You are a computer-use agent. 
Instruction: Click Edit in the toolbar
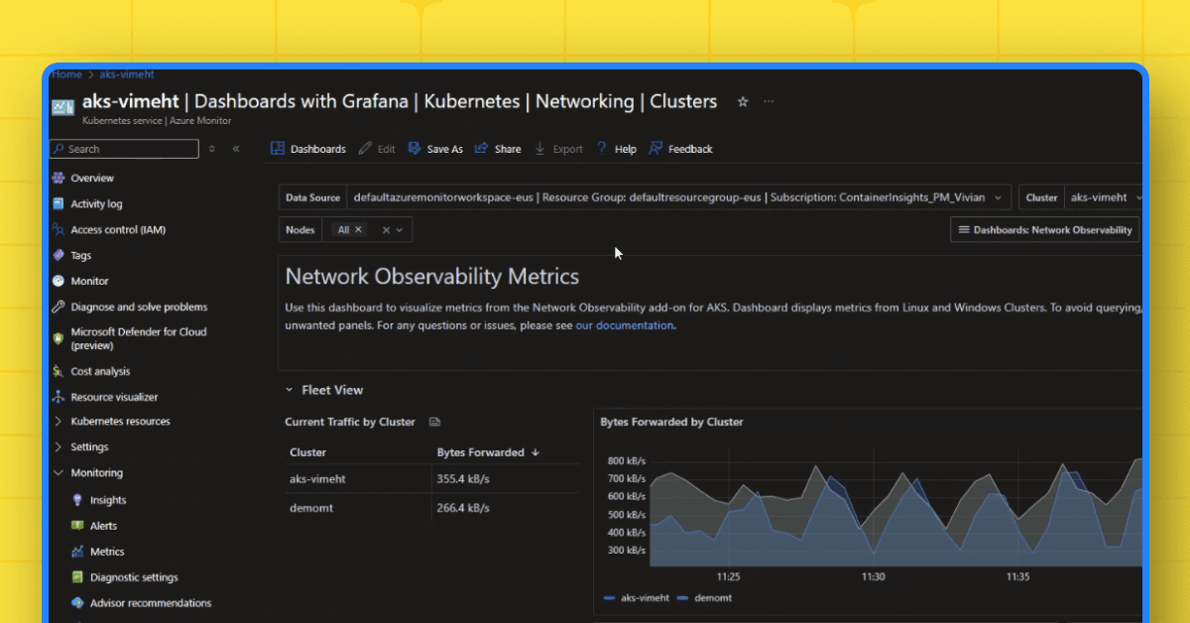point(377,149)
